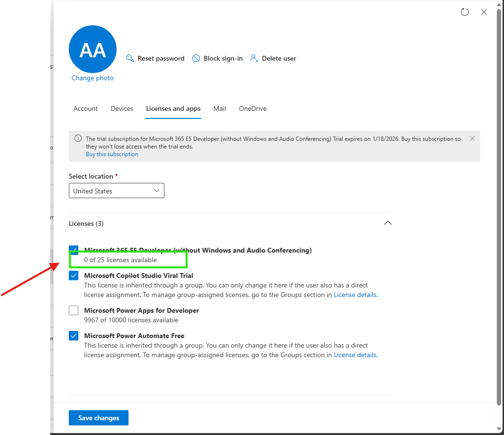The height and width of the screenshot is (435, 504).
Task: Open License details link under Power Automate
Action: coord(355,355)
